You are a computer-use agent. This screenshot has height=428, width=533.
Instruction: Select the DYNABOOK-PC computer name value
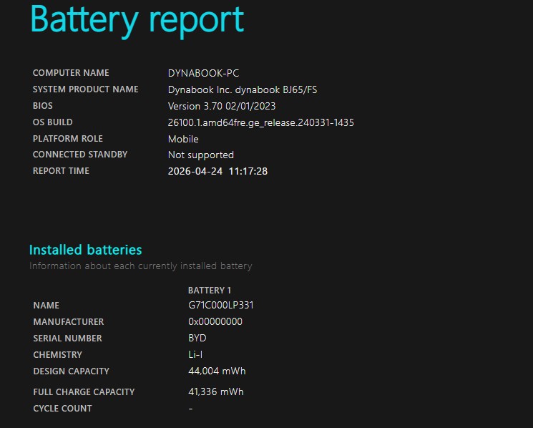click(x=203, y=73)
